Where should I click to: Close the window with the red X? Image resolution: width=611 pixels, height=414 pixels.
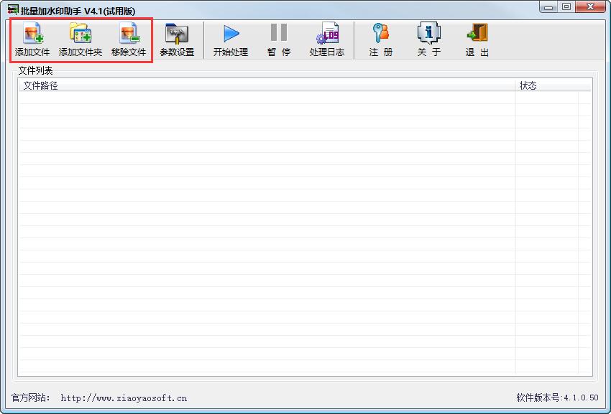[591, 7]
